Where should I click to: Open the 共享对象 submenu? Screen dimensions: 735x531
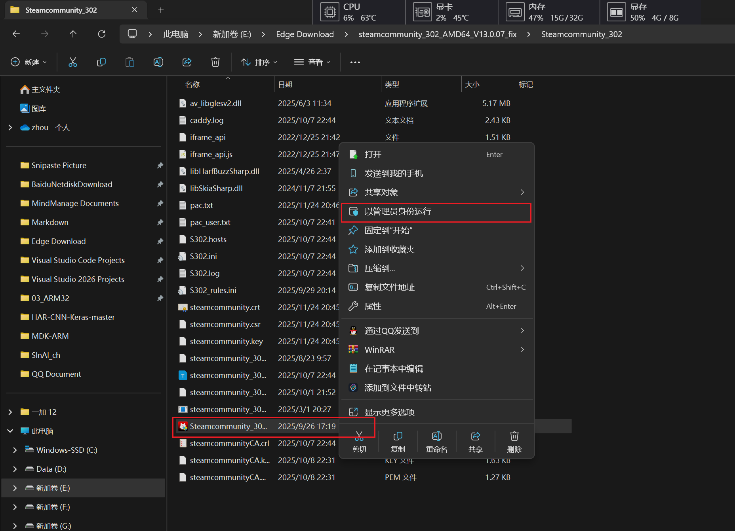point(437,192)
